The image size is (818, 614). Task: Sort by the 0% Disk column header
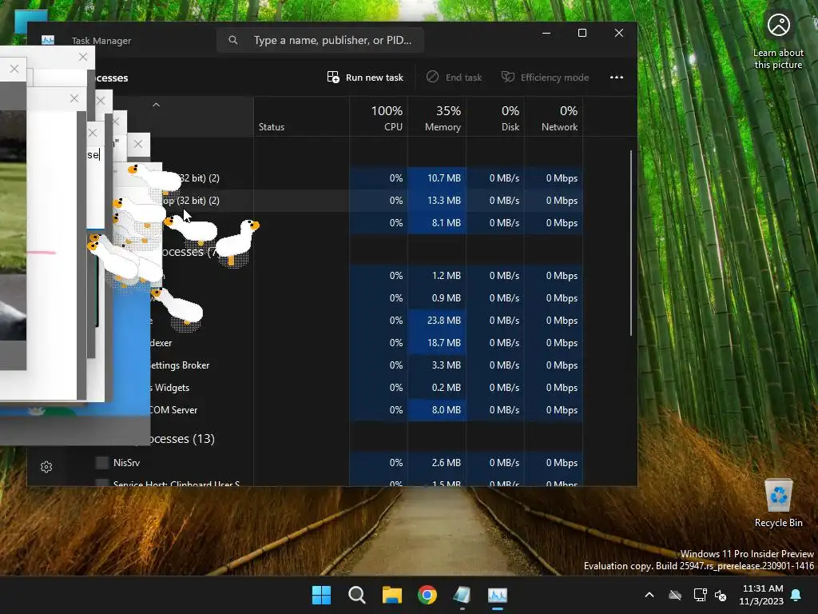pyautogui.click(x=495, y=117)
